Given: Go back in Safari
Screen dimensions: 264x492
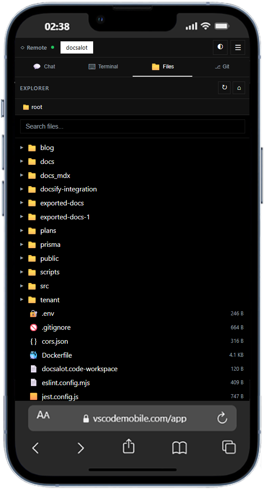Looking at the screenshot, I should pos(36,448).
